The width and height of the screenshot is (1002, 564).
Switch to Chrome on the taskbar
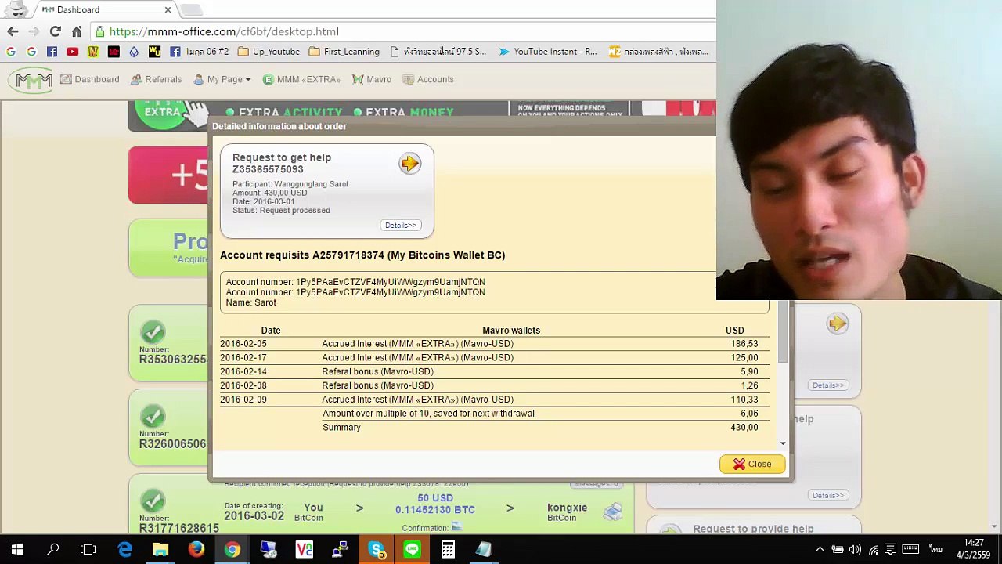232,550
